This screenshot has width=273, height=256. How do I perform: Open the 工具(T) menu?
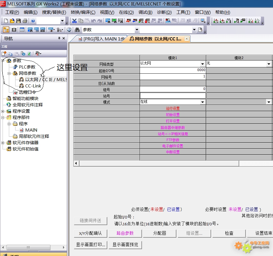point(183,12)
